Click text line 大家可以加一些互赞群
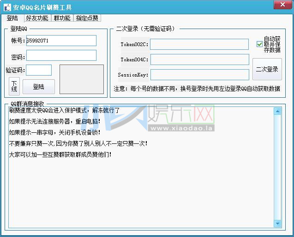Viewport: 294px width, 237px height. click(60, 154)
